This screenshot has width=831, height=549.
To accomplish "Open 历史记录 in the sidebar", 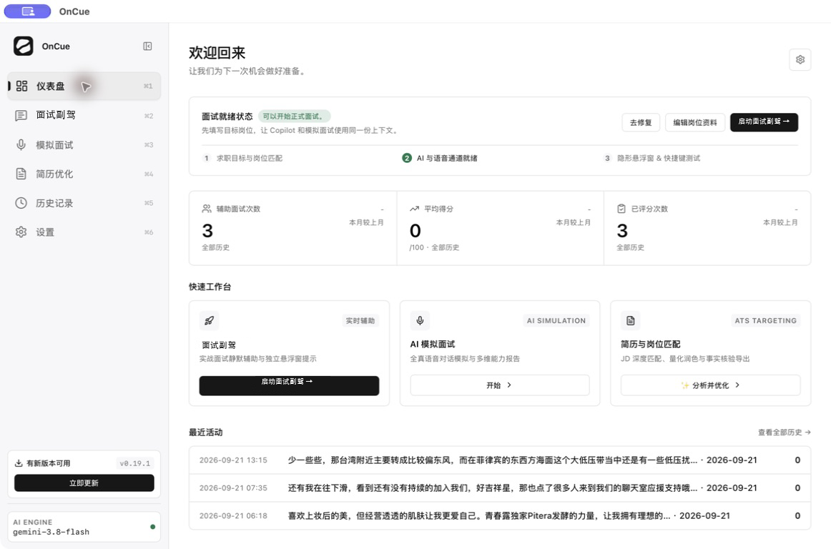I will click(x=84, y=203).
